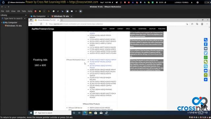Click the Windows taskbar search box
The height and width of the screenshot is (119, 211).
pos(52,113)
